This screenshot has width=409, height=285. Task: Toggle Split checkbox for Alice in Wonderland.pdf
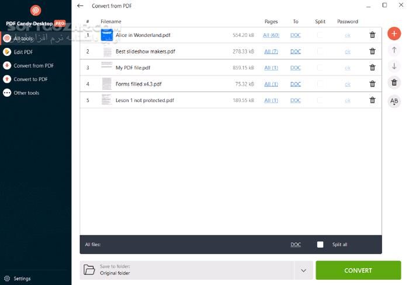[x=320, y=35]
